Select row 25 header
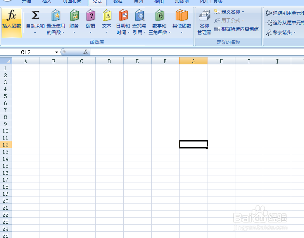The image size is (304, 238). point(6,235)
